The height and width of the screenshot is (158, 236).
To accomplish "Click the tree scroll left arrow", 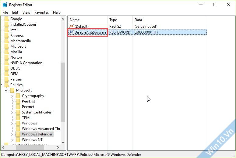I will click(3, 147).
